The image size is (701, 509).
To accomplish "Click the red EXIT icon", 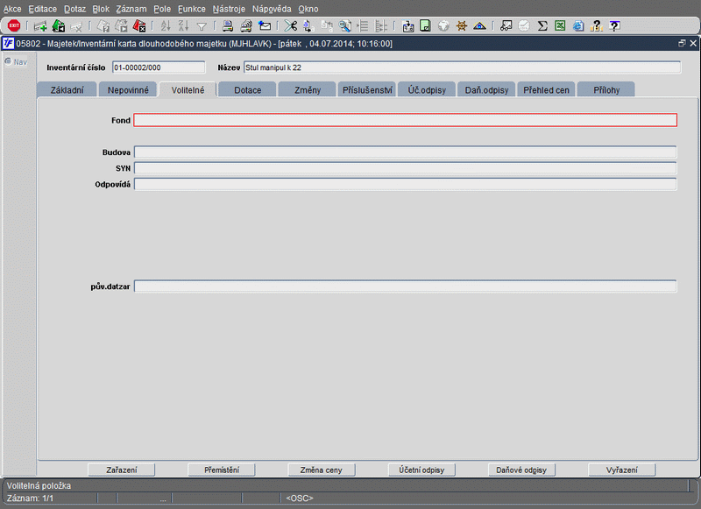I will point(14,25).
